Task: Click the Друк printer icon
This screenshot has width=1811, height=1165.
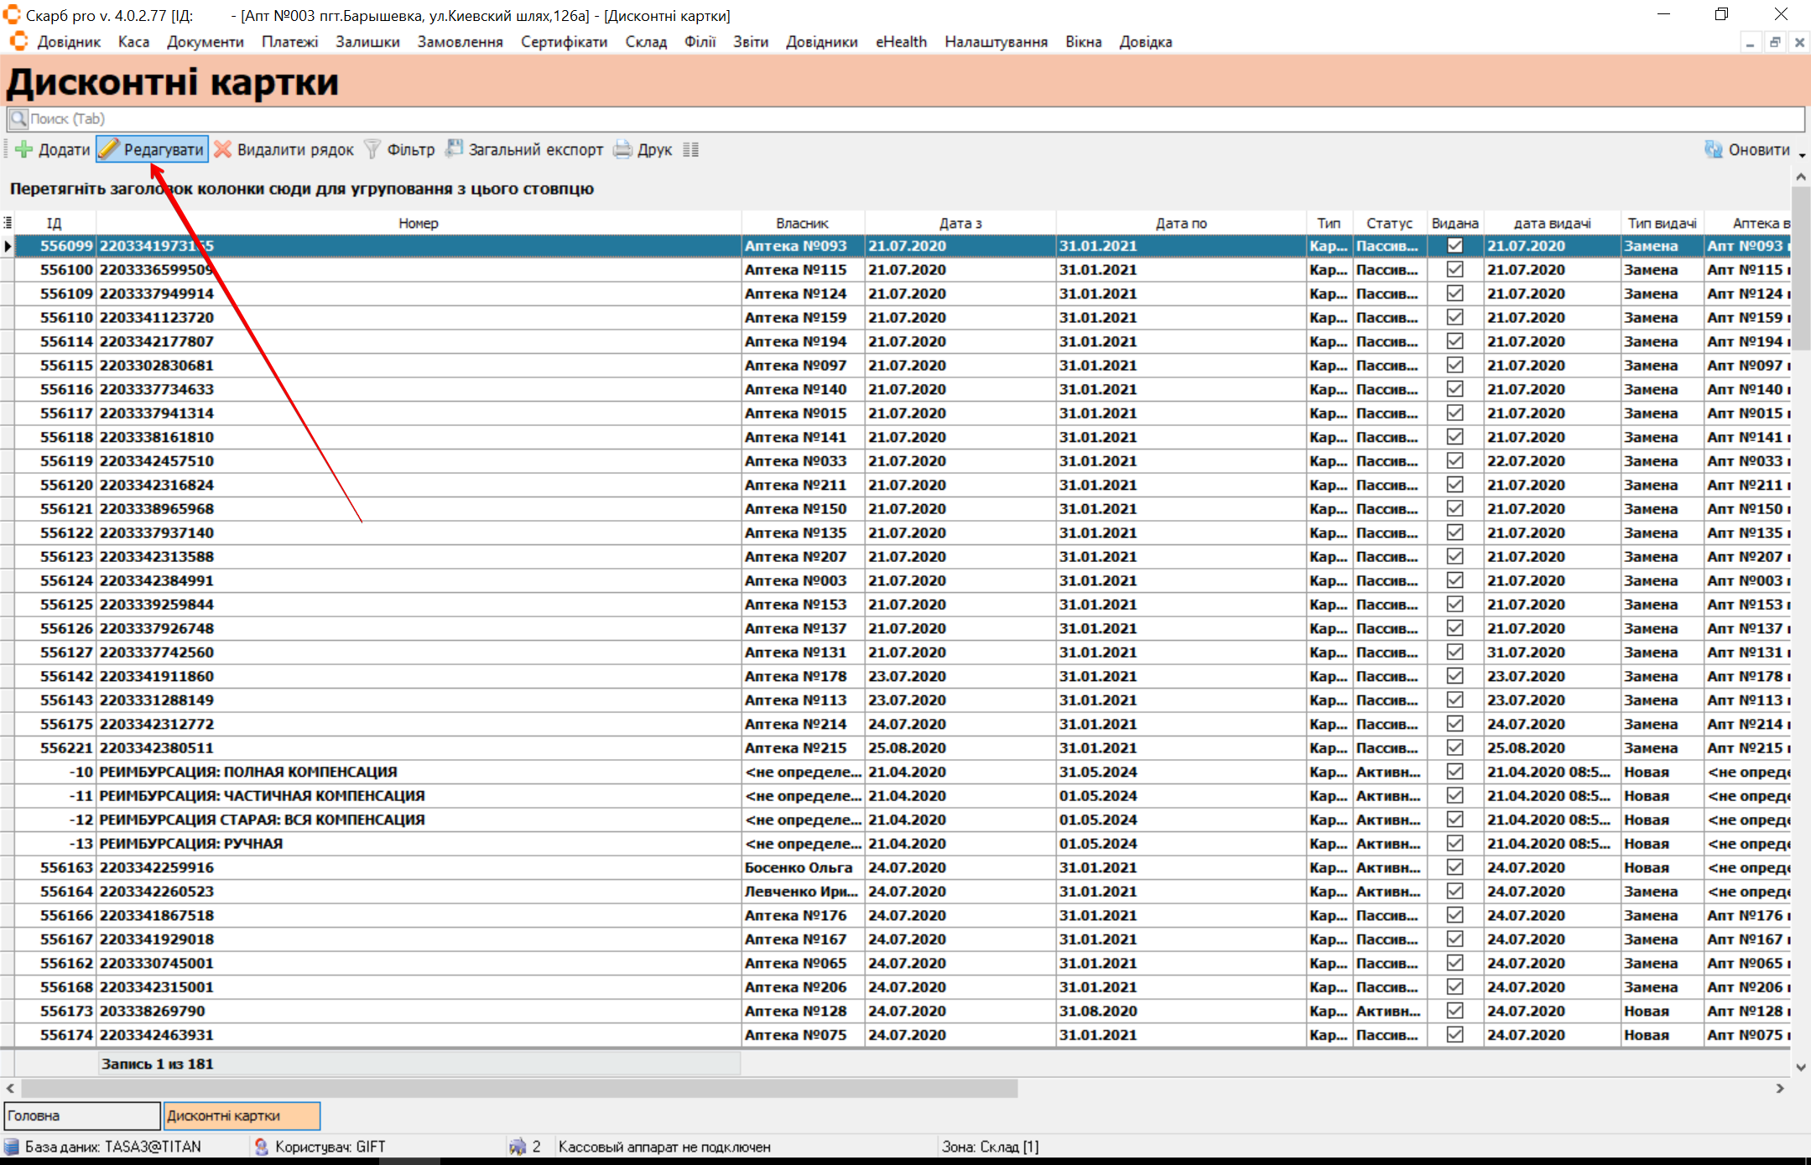Action: [x=622, y=150]
